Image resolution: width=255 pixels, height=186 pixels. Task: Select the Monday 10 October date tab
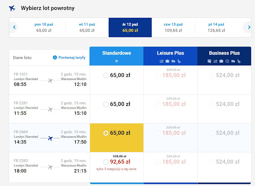[x=44, y=27]
